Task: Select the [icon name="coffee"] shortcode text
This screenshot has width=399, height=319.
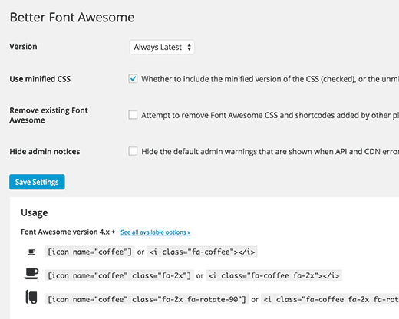Action: click(90, 252)
